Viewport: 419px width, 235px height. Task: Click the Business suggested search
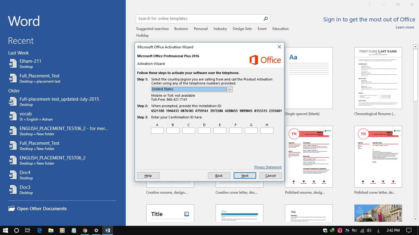pos(181,29)
